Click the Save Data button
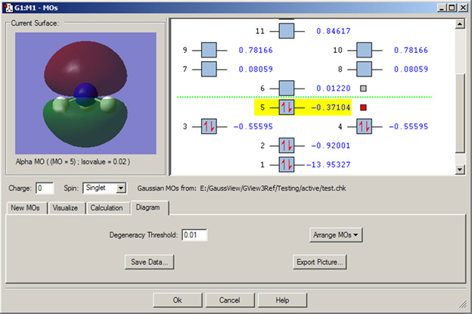Viewport: 472px width, 314px height. click(151, 262)
